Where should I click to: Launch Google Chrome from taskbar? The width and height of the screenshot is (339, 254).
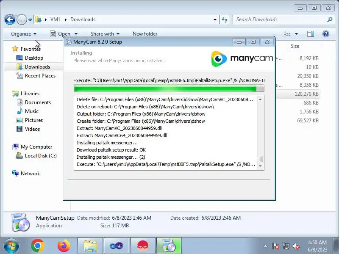[38, 246]
